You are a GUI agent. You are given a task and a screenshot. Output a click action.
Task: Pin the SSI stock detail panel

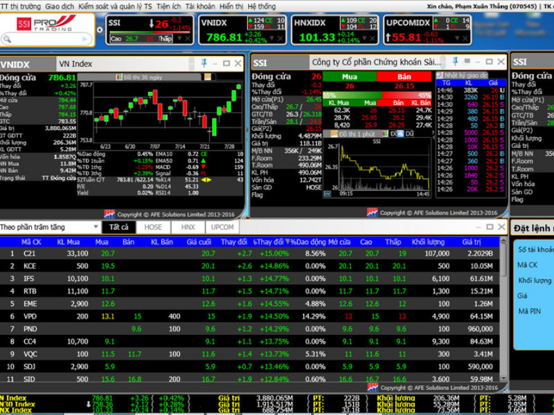pyautogui.click(x=455, y=62)
